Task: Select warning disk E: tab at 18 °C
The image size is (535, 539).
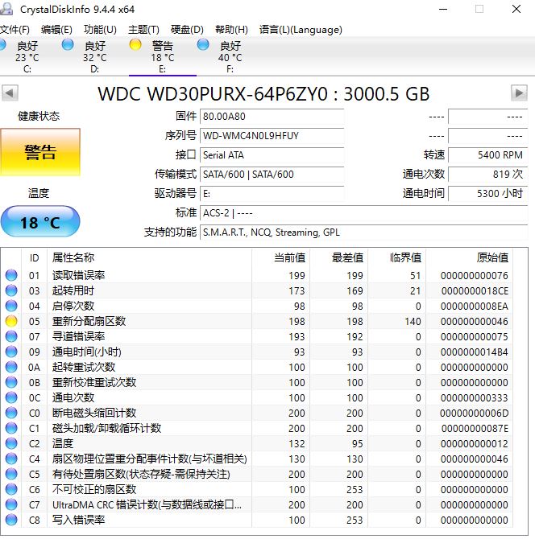Action: [163, 56]
